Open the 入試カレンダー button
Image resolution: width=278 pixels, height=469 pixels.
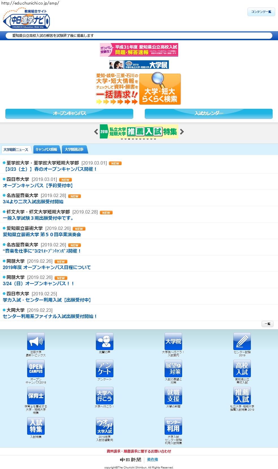coord(208,113)
